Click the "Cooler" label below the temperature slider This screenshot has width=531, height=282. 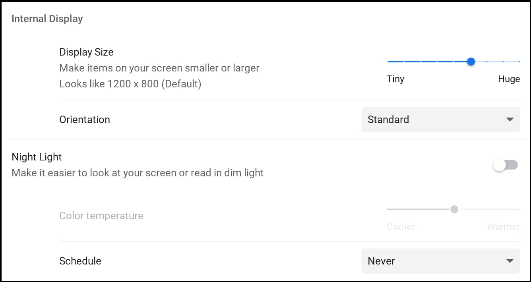tap(401, 227)
